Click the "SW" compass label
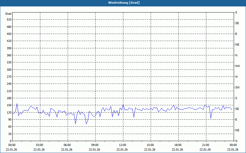 tap(237, 88)
